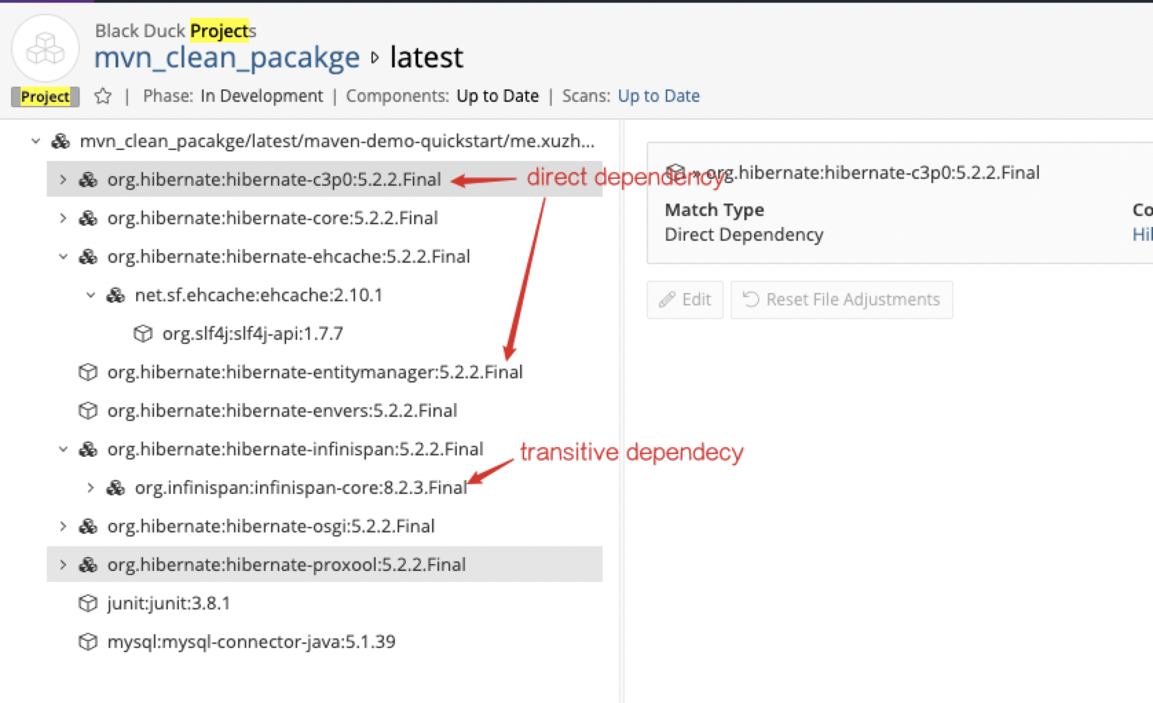1153x703 pixels.
Task: Expand the hibernate-core tree node
Action: coord(62,217)
